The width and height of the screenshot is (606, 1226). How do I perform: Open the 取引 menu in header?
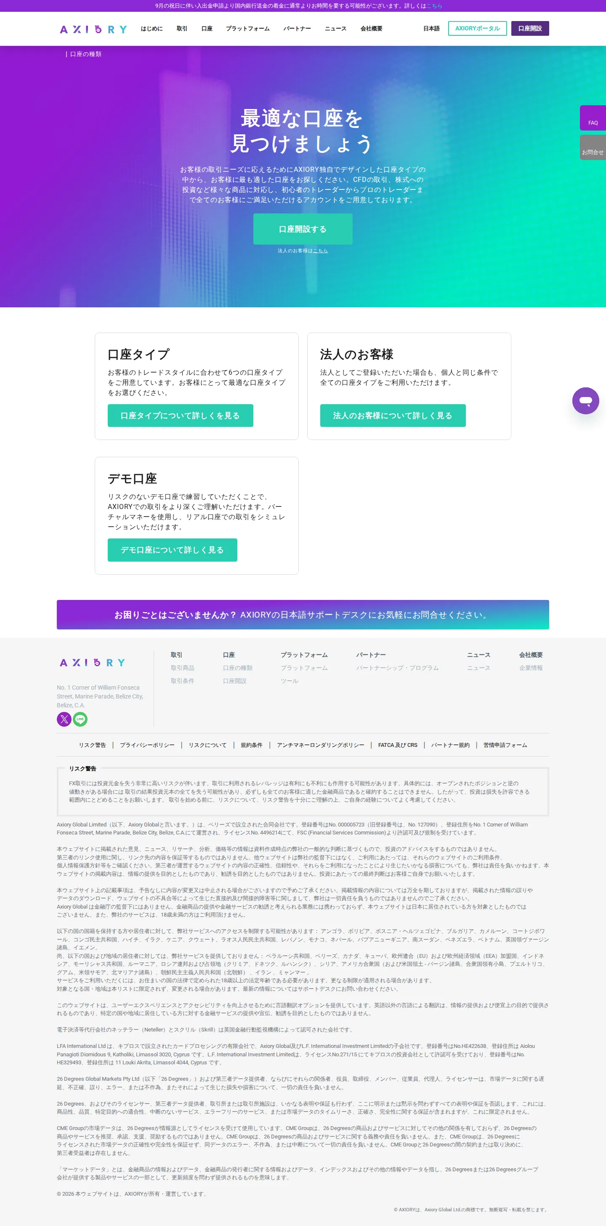[x=182, y=29]
